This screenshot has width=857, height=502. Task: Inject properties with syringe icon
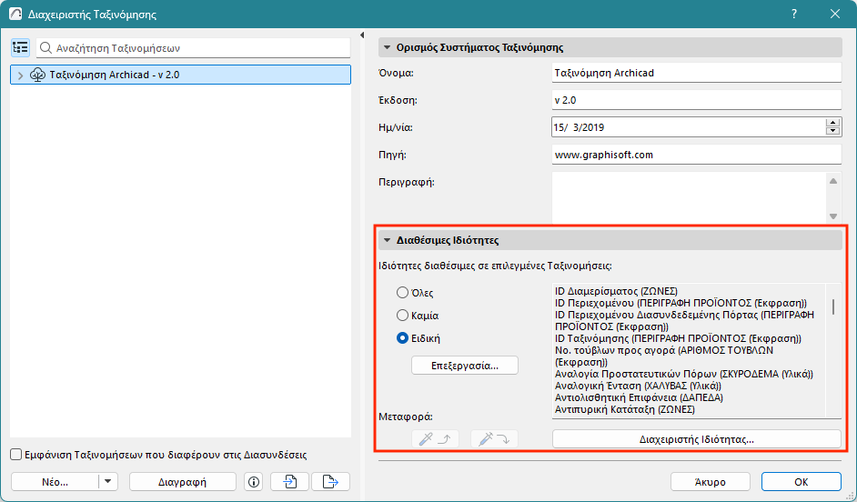[494, 438]
